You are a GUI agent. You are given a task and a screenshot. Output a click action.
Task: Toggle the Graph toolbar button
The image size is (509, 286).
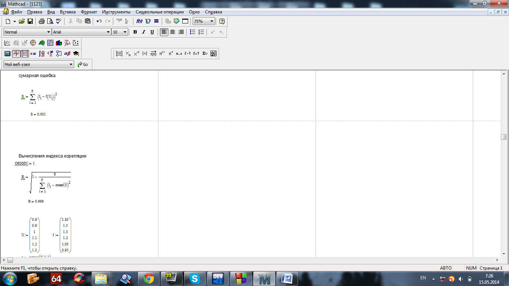click(16, 54)
